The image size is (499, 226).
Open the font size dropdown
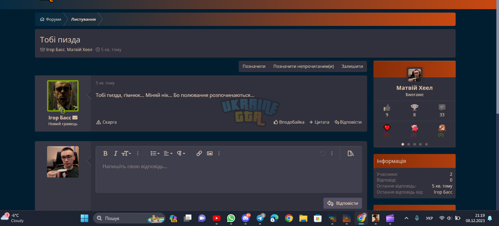pos(126,153)
